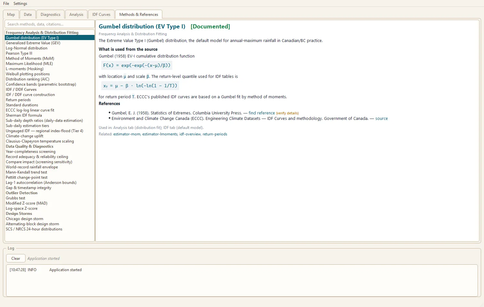This screenshot has width=484, height=307.
Task: Select Sherman IDF formula
Action: click(x=50, y=115)
